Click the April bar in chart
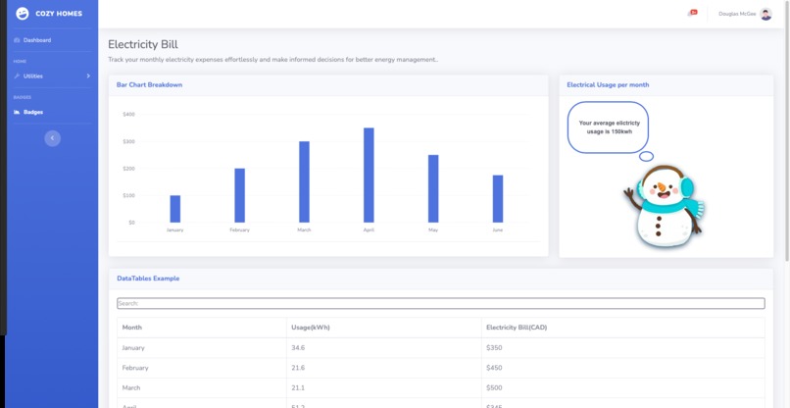The height and width of the screenshot is (408, 790). (369, 175)
